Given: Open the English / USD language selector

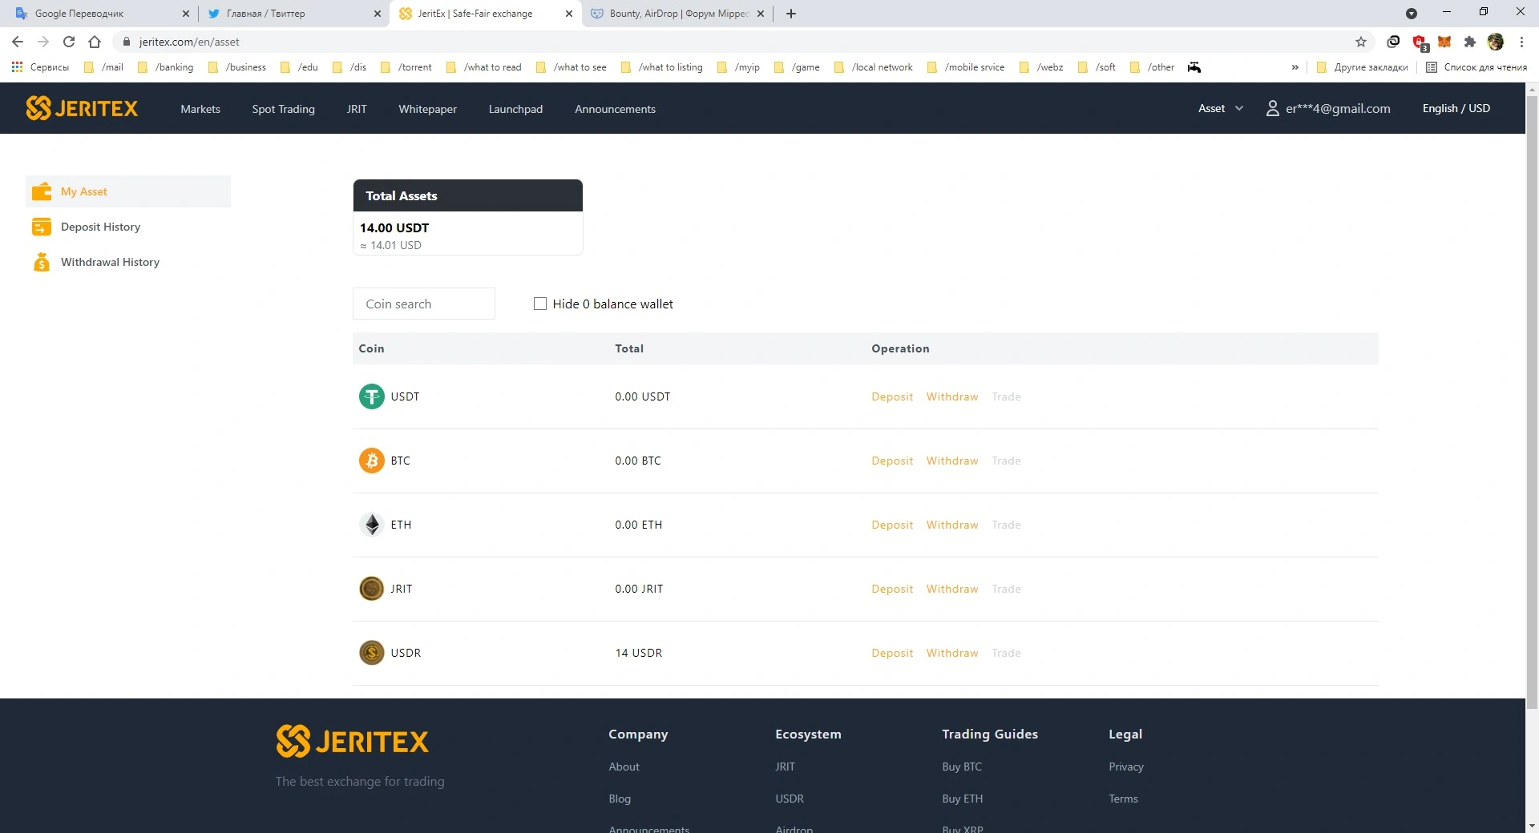Looking at the screenshot, I should (x=1456, y=109).
